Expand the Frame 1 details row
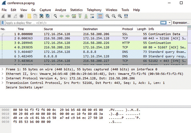The width and height of the screenshot is (191, 133). click(x=2, y=69)
